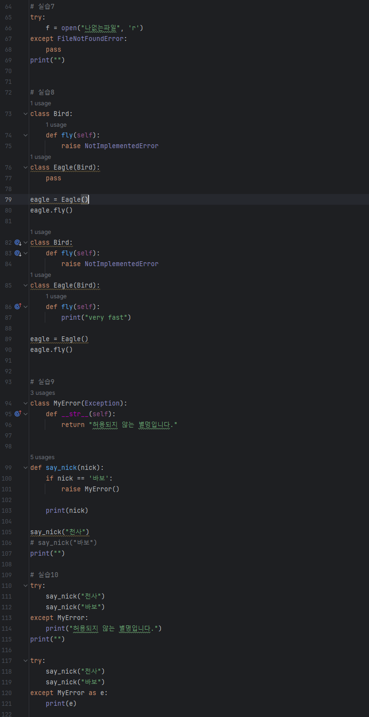Click 'print(nick)' on line 103
This screenshot has height=717, width=369.
pos(67,510)
